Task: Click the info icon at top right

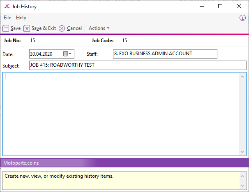Action: pos(242,18)
